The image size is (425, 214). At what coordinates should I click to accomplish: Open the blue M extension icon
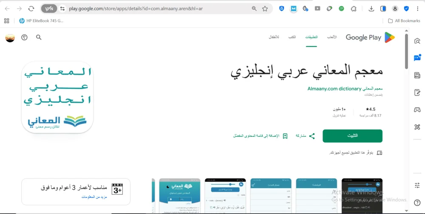pos(293,8)
